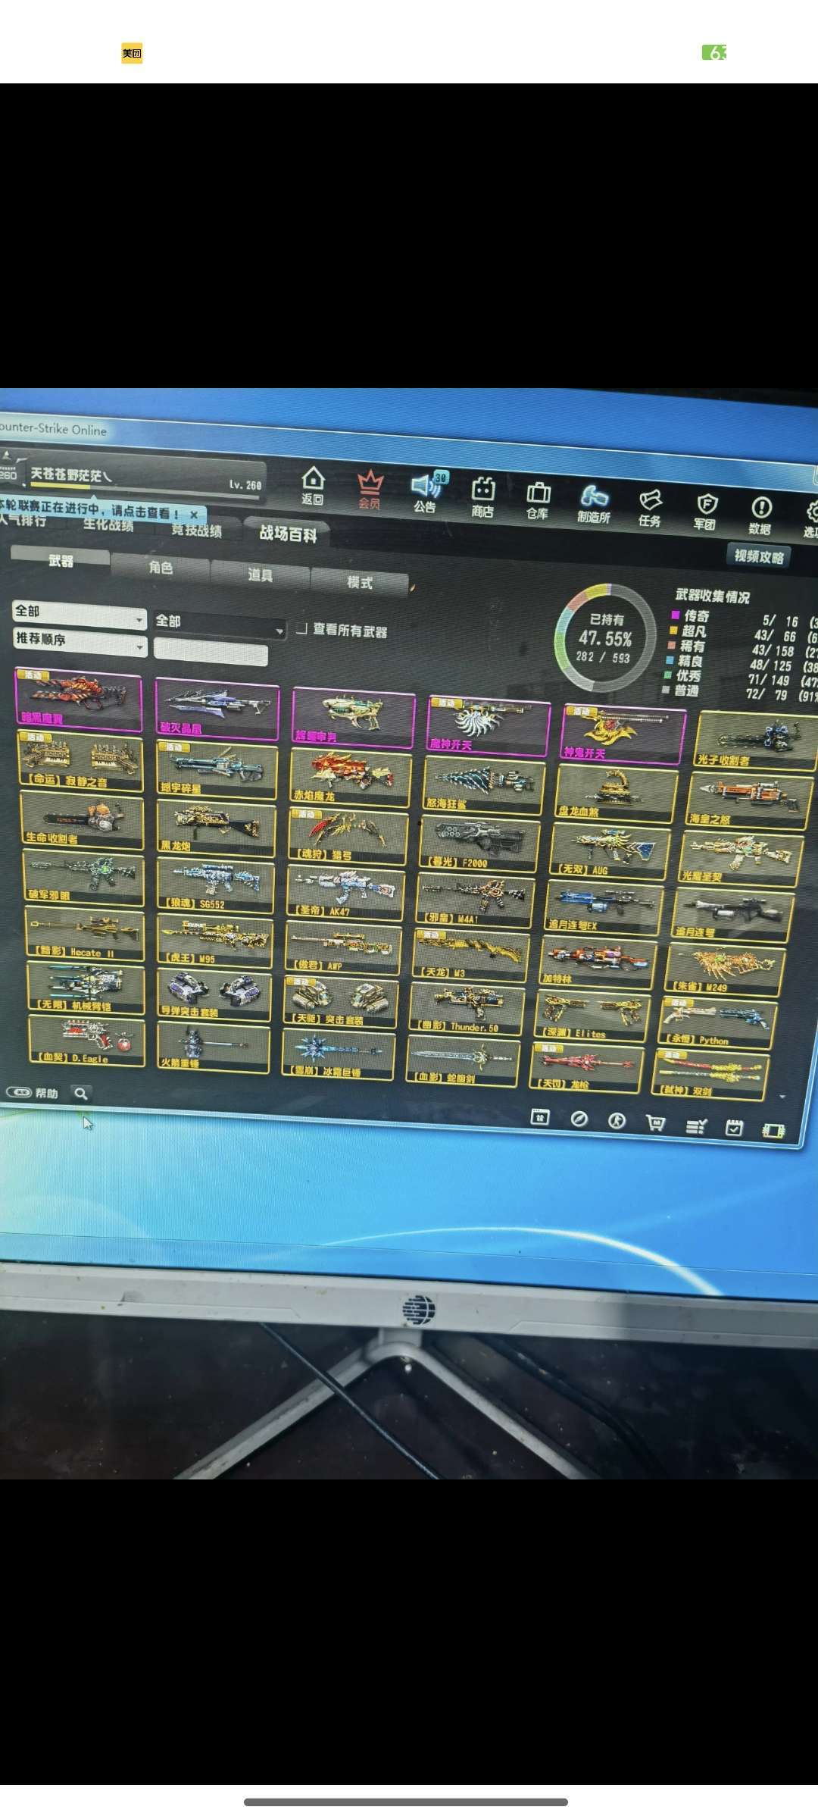
Task: Open the 数据 stats icon
Action: point(760,515)
